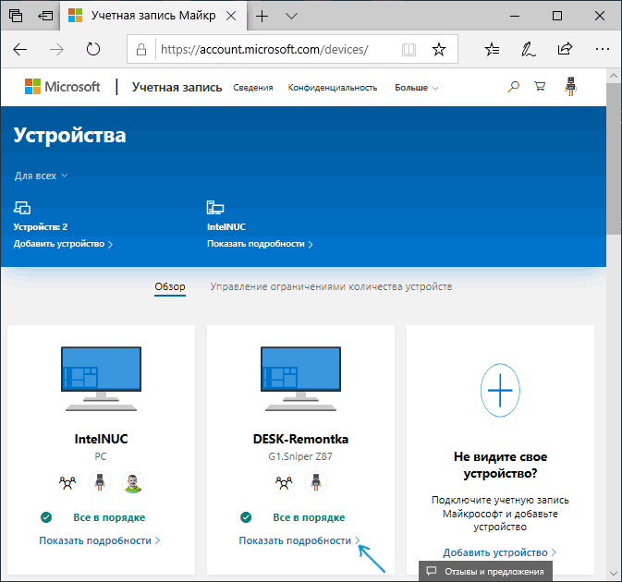Open Отзывы и предложения feedback button

(485, 571)
